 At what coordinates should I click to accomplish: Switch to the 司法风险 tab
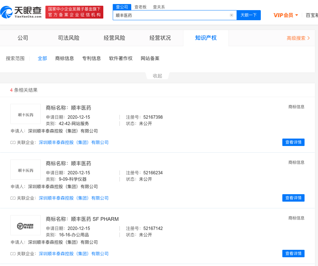click(69, 38)
